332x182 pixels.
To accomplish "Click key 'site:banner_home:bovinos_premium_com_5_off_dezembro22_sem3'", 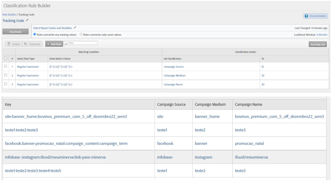I will pyautogui.click(x=66, y=117).
